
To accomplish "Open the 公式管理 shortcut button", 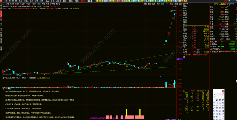I will point(154,1).
